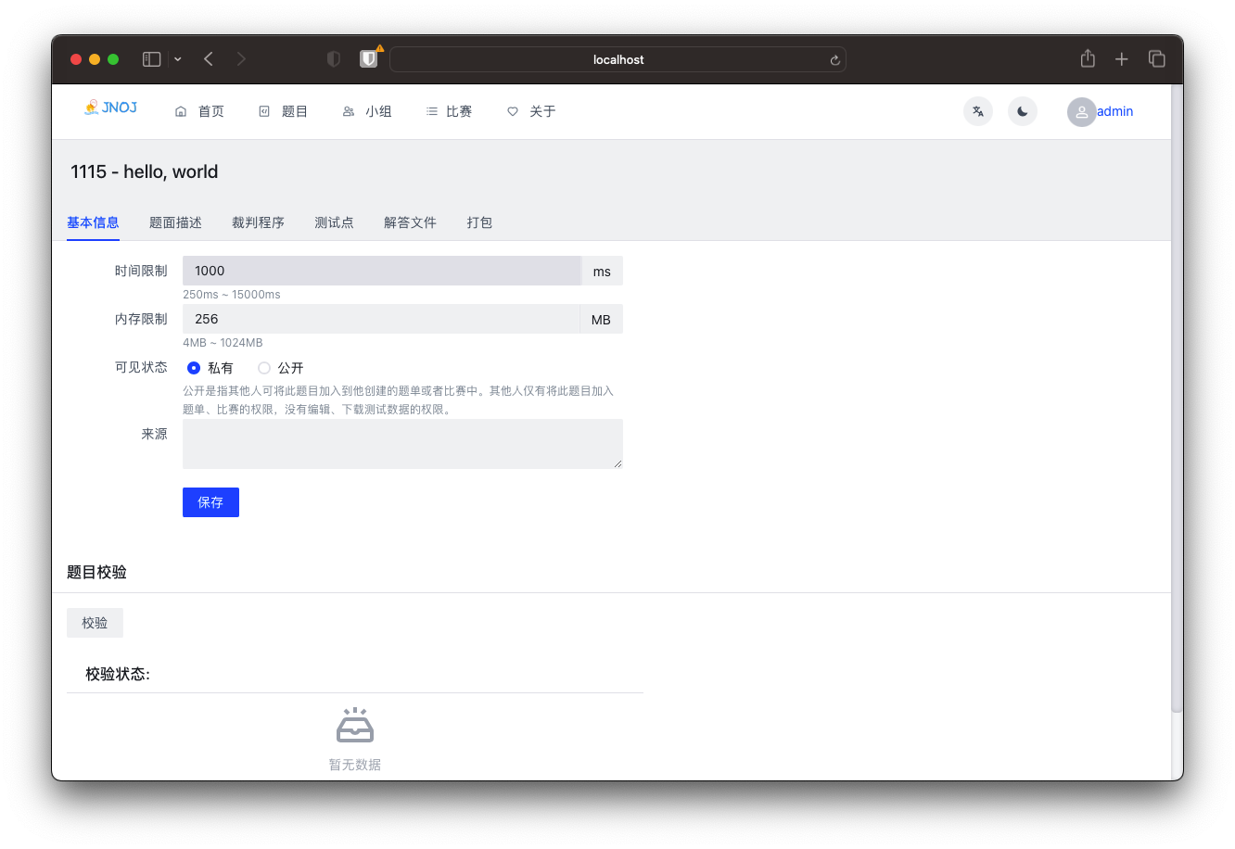Toggle dark mode with the moon icon
The height and width of the screenshot is (849, 1235).
point(1023,111)
